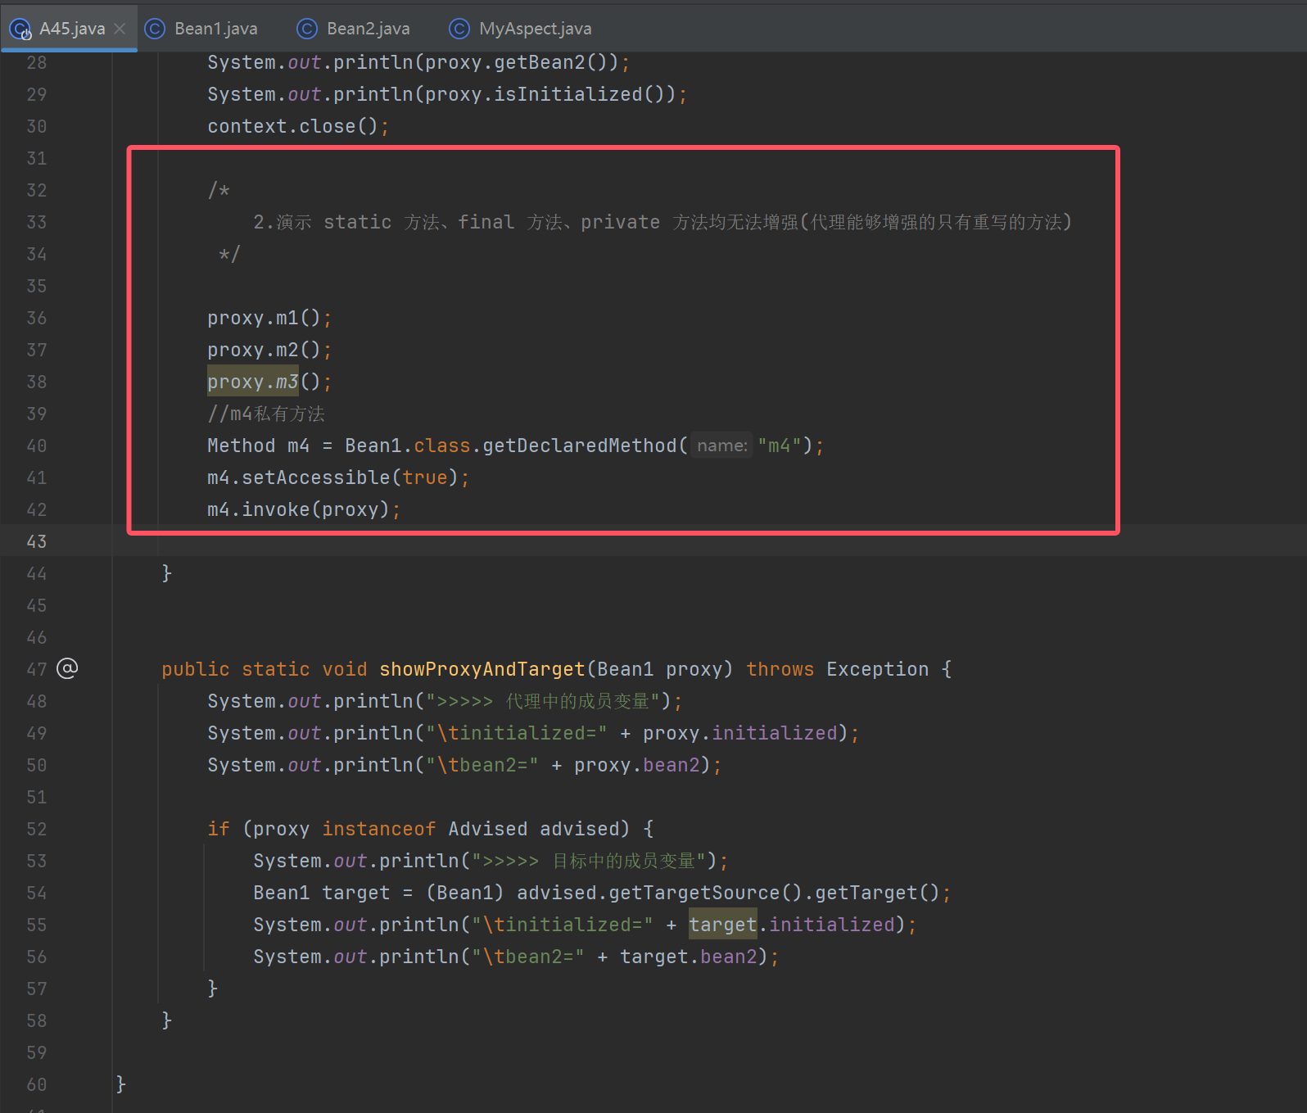Click proxy.initialized field on line 49
This screenshot has width=1307, height=1113.
(x=739, y=733)
